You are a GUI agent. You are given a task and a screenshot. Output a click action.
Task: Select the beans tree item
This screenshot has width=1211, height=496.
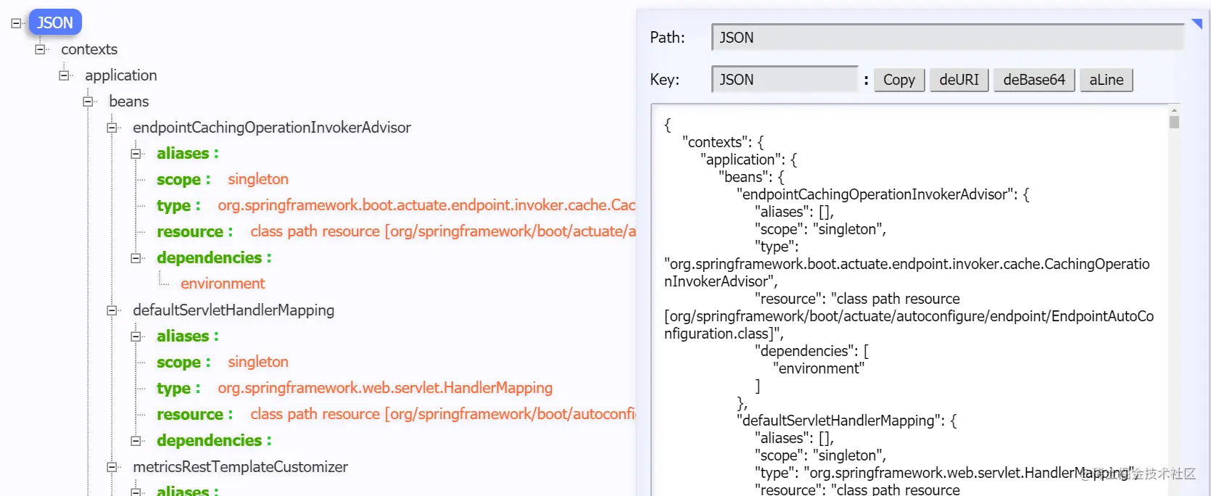pos(129,102)
